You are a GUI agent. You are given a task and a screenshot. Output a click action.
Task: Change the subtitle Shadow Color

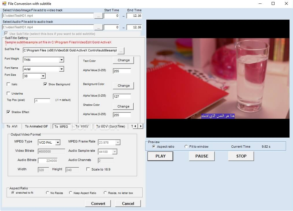point(123,106)
